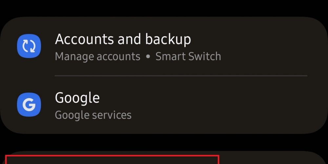Tap the blue Accounts and backup sync icon
The height and width of the screenshot is (164, 328).
pos(29,46)
